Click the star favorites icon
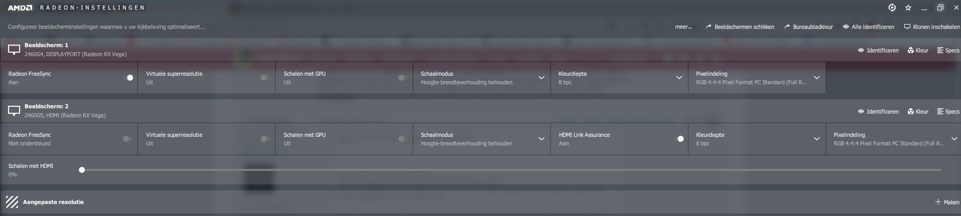The image size is (961, 216). click(x=908, y=8)
